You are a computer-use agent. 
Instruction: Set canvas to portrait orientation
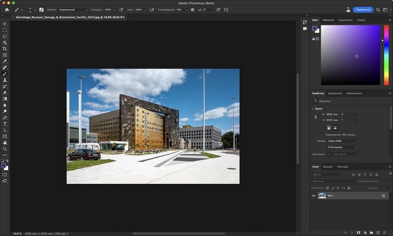pos(329,128)
